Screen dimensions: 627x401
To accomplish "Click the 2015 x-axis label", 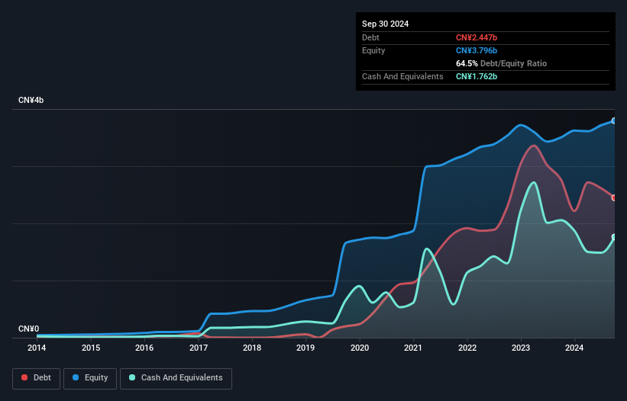I will pyautogui.click(x=91, y=348).
